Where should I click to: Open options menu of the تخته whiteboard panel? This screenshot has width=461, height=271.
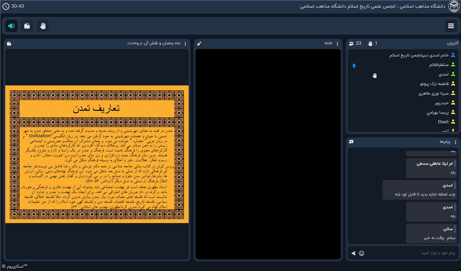tap(337, 44)
